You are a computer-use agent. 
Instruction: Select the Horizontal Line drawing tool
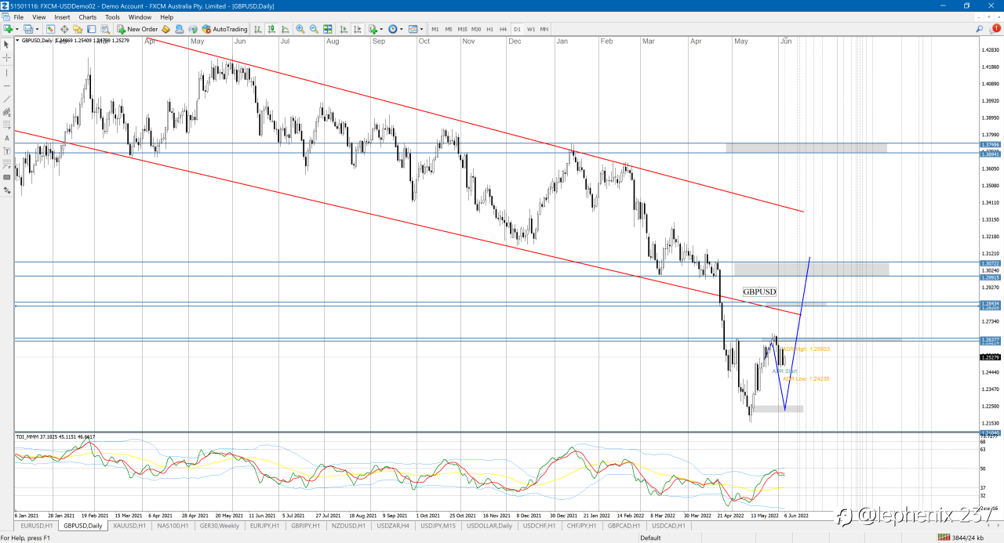pyautogui.click(x=7, y=85)
